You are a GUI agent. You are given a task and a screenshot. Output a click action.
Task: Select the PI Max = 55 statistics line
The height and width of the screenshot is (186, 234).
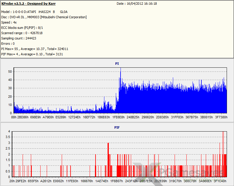35,49
